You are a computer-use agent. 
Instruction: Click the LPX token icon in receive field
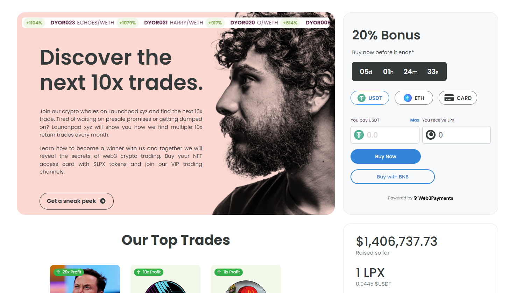pos(431,135)
